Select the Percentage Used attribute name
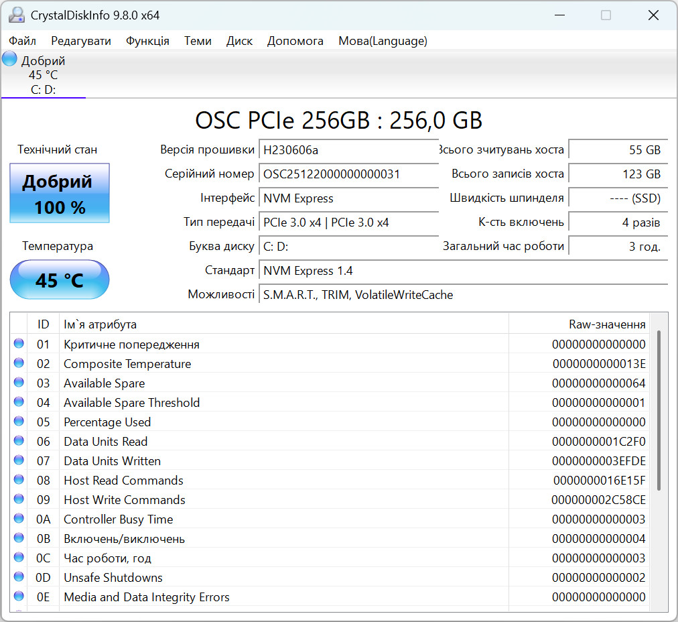This screenshot has height=622, width=678. pyautogui.click(x=107, y=422)
